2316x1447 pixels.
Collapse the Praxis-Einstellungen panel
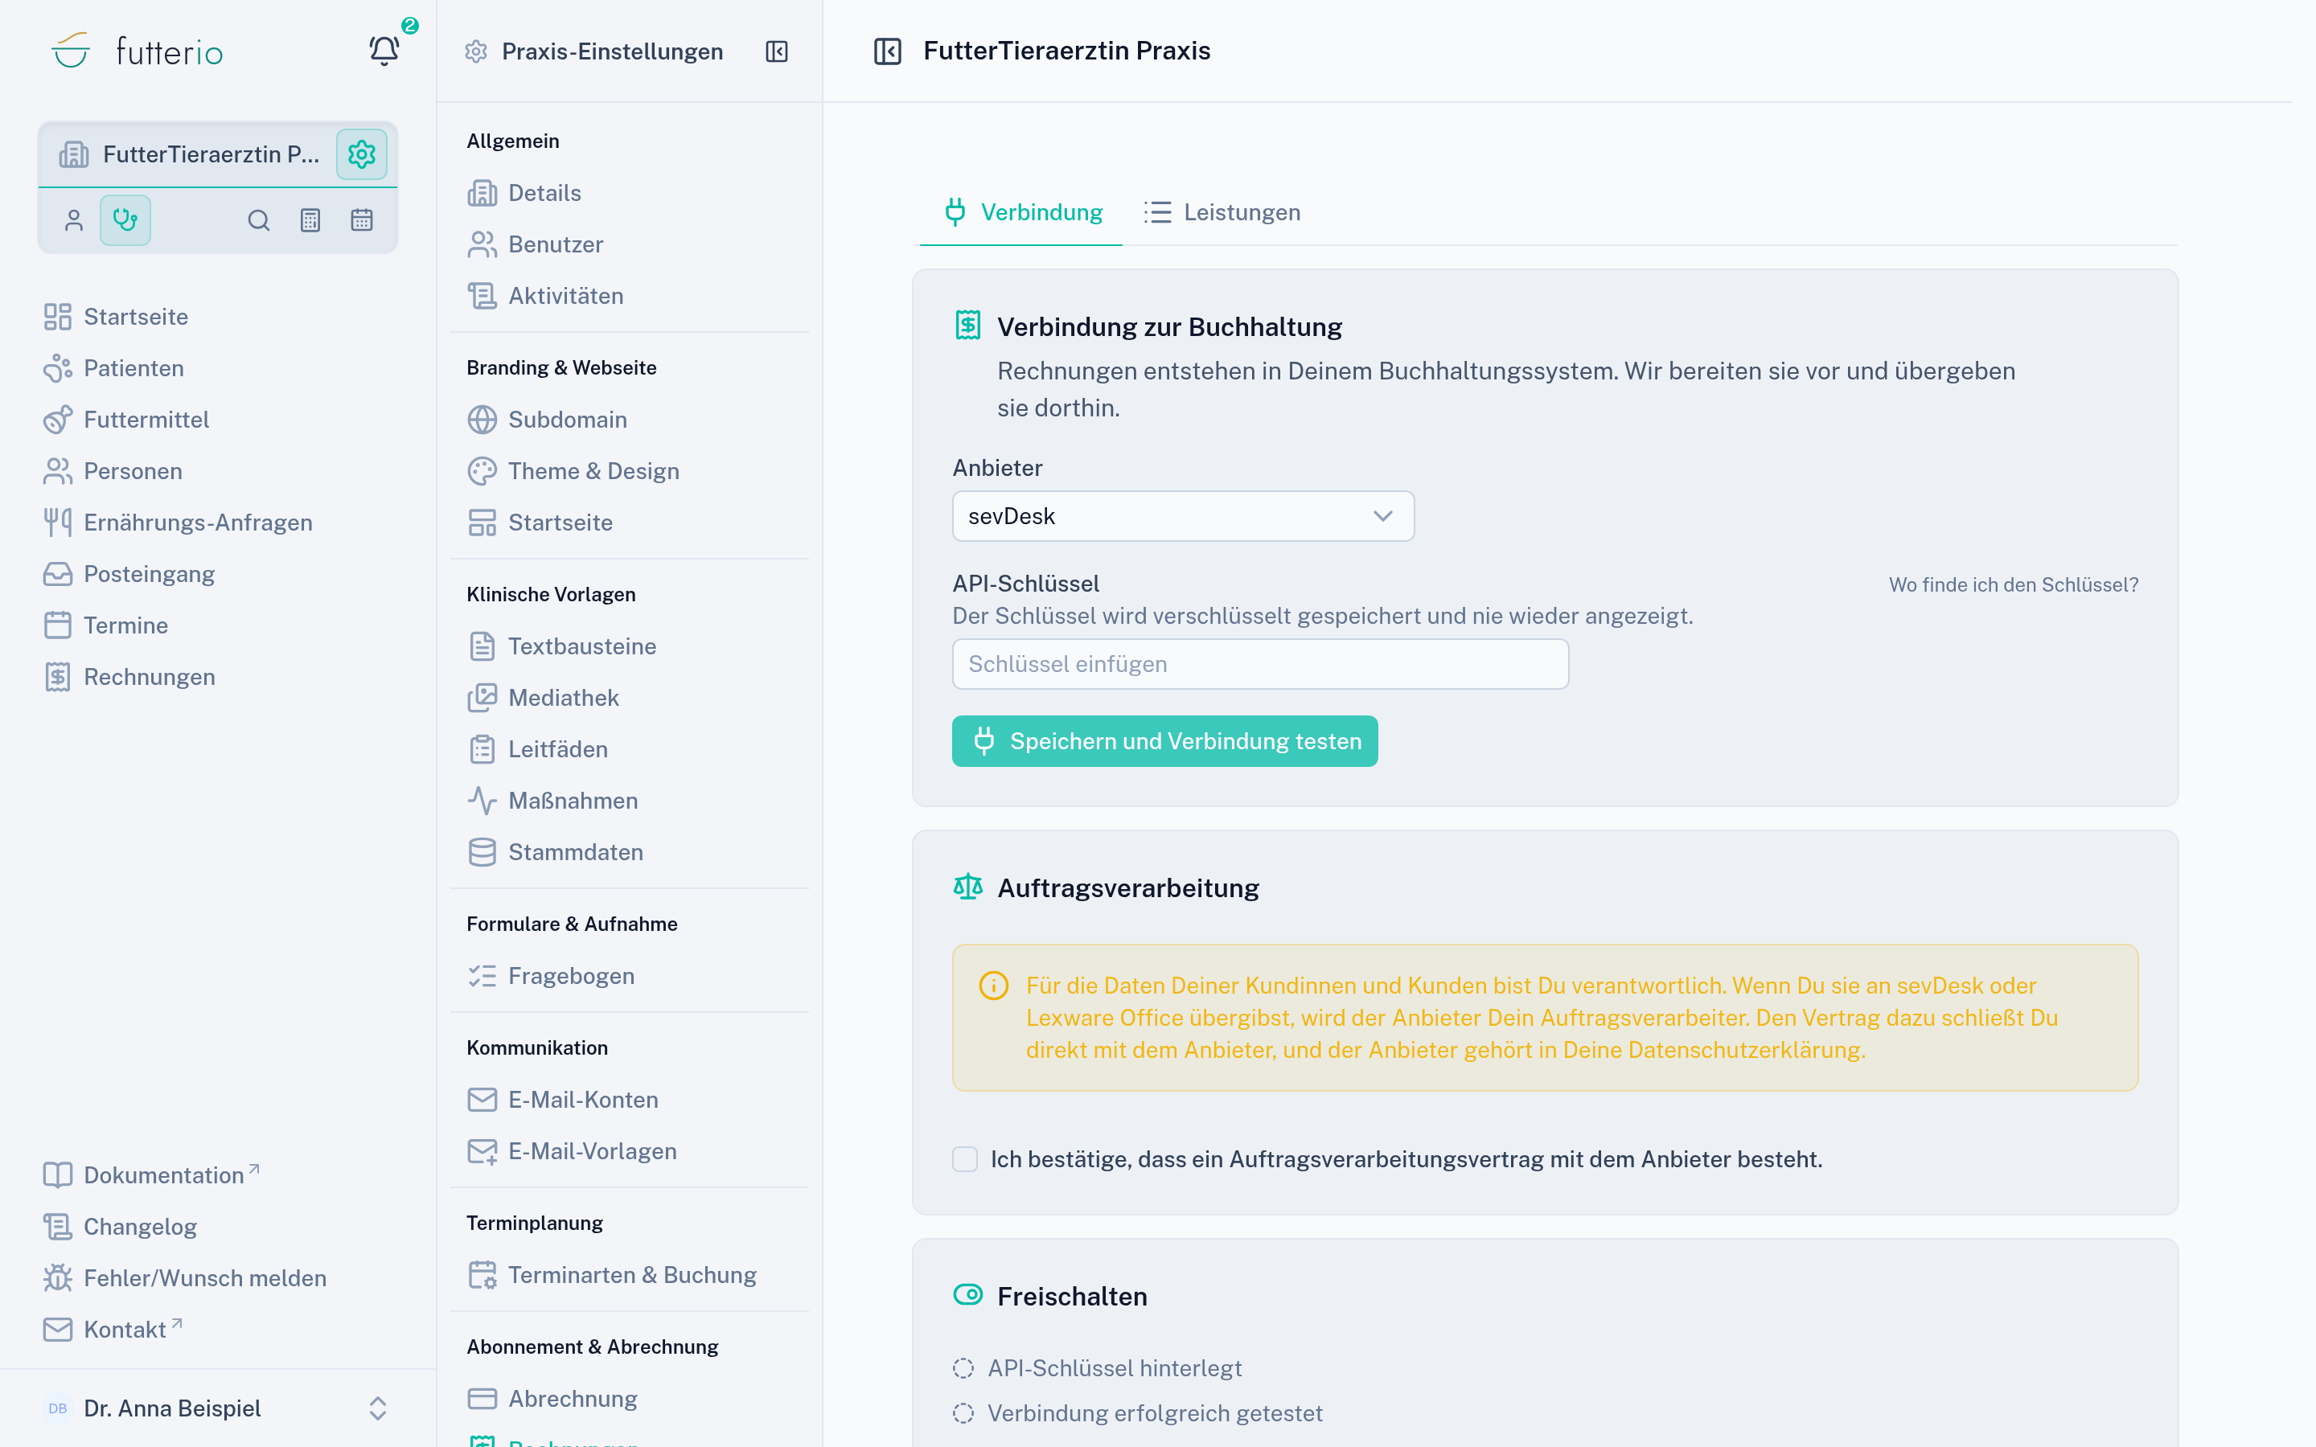[x=776, y=51]
